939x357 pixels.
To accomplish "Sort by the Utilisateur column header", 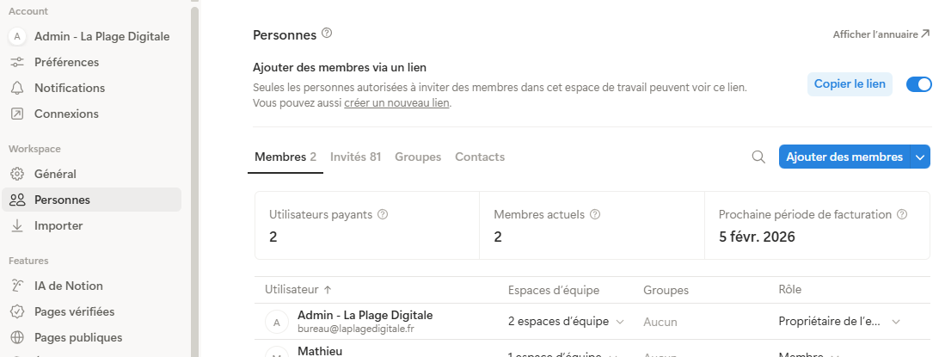I will pyautogui.click(x=298, y=290).
